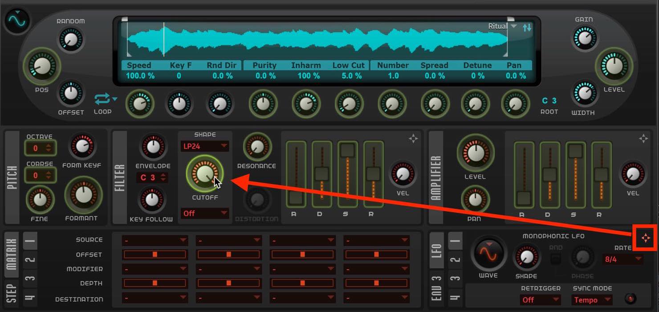Toggle the LFO RND switch

click(x=555, y=259)
